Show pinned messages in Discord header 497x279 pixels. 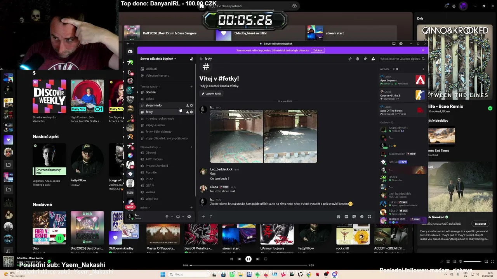coord(365,59)
